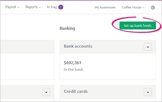Open the Payroll menu
This screenshot has width=162, height=102.
[x=12, y=7]
